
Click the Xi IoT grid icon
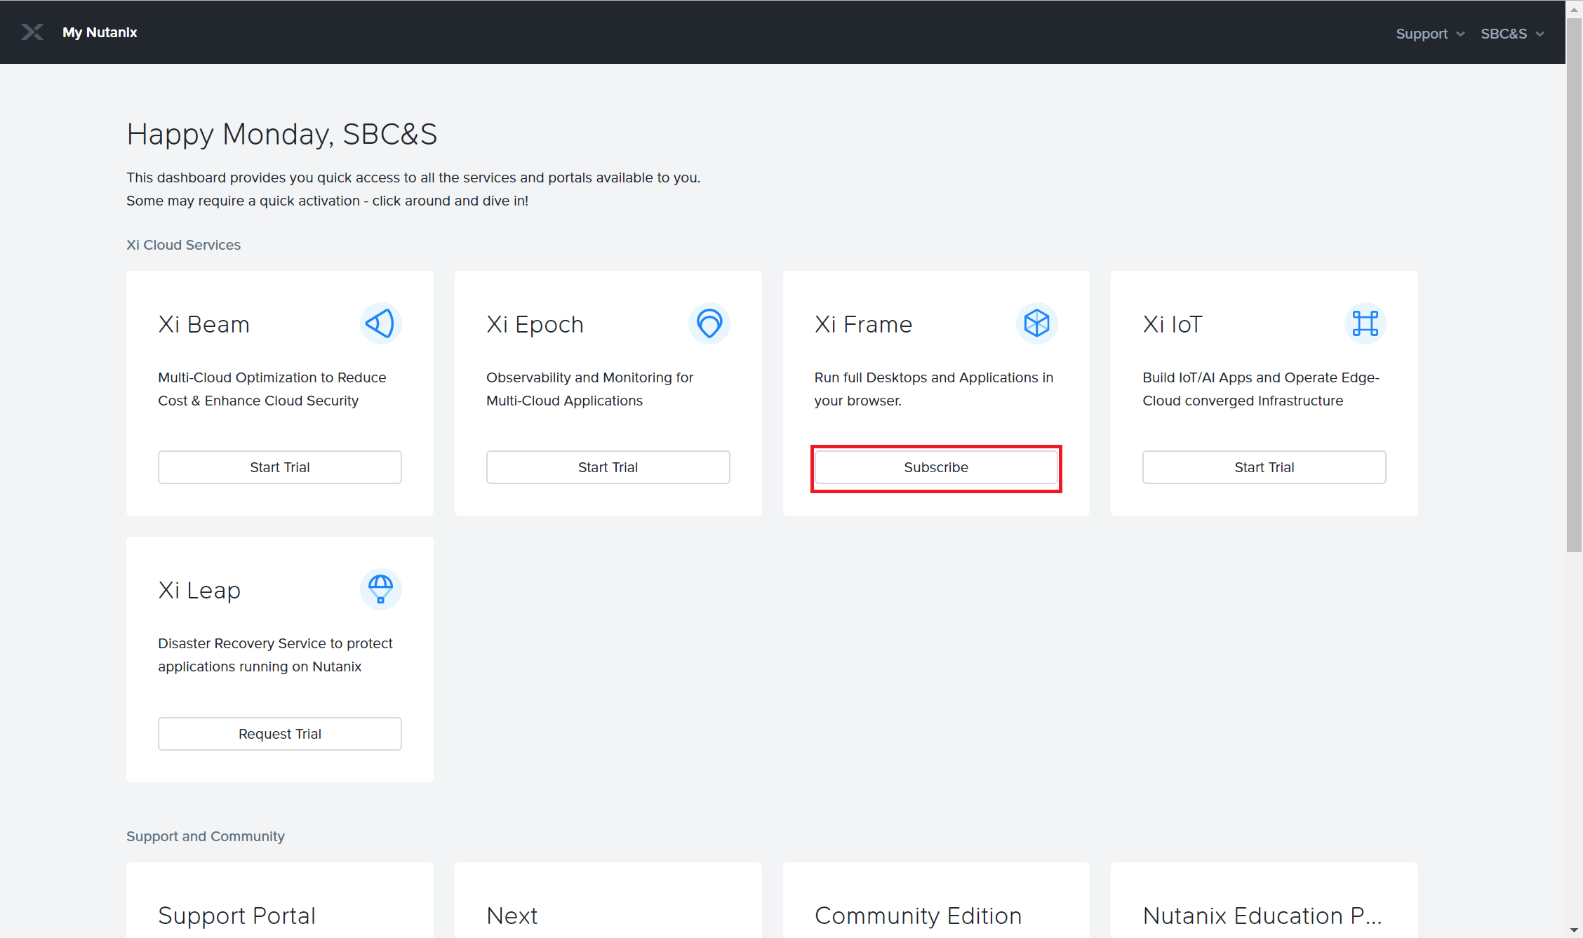coord(1365,323)
